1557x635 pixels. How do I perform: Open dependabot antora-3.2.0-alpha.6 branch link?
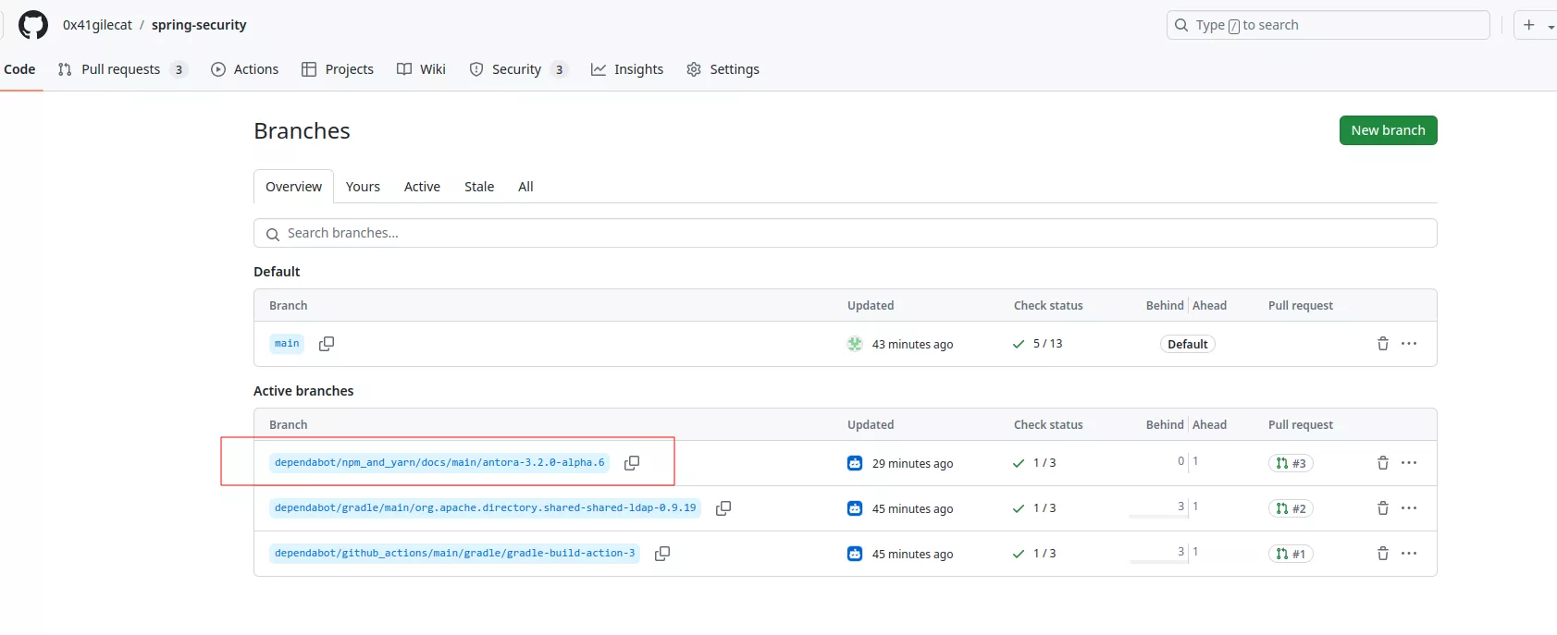(439, 463)
